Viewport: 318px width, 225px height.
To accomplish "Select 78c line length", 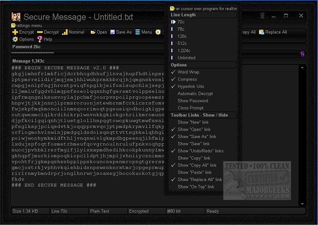I will pos(203,29).
